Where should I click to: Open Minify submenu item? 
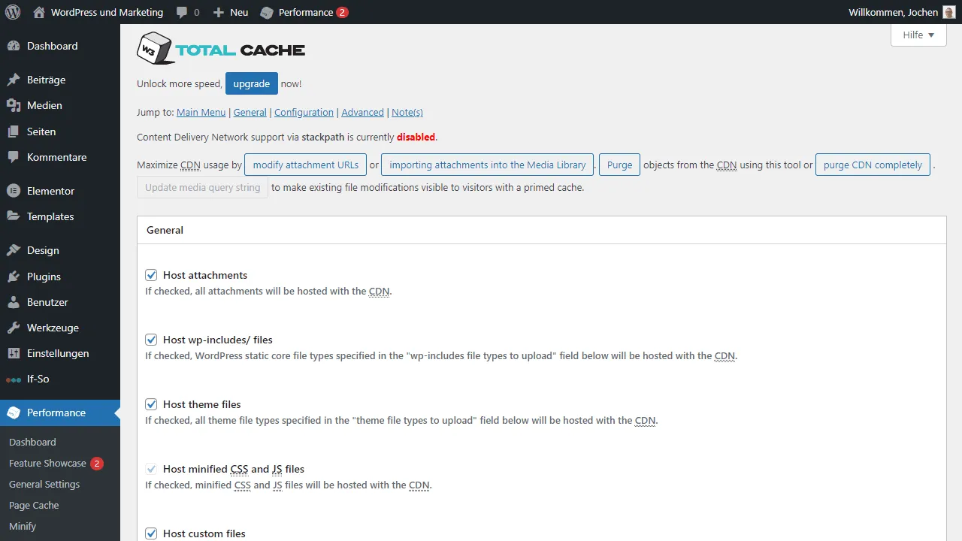23,527
